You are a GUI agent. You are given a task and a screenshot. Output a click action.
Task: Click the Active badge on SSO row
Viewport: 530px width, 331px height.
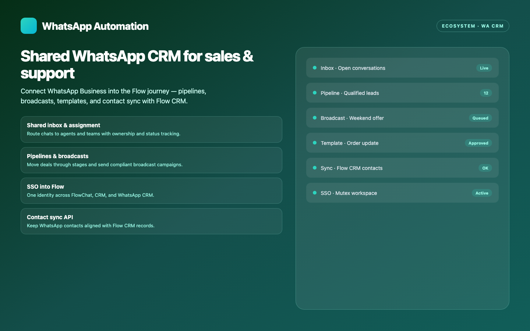pos(482,193)
